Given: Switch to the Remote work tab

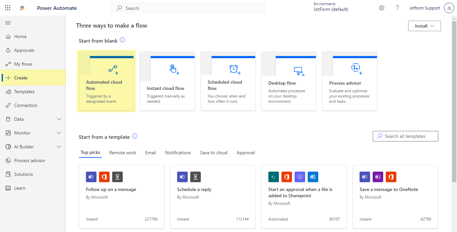Looking at the screenshot, I should [x=122, y=153].
